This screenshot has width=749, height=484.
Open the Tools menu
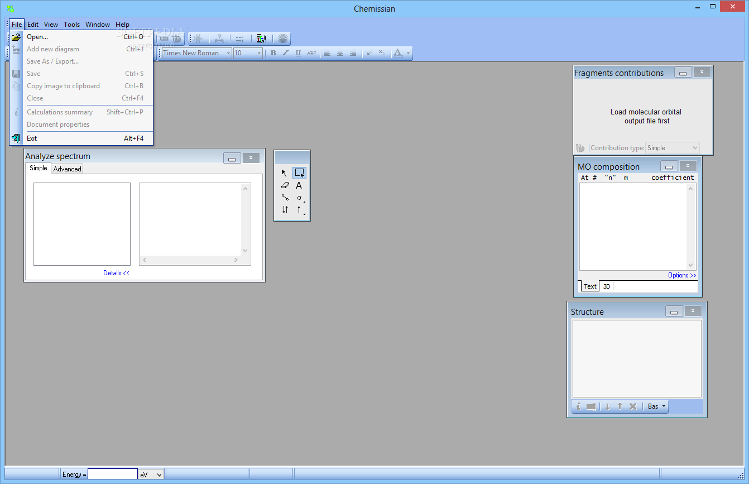click(71, 25)
